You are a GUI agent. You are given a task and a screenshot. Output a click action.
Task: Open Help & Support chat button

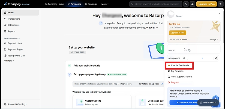tap(208, 102)
